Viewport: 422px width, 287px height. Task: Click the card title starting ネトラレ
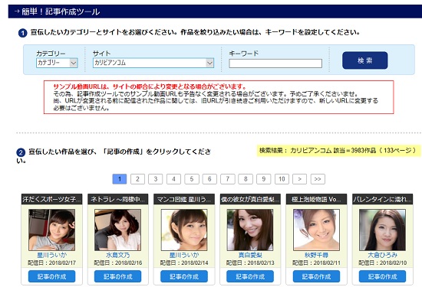pos(117,199)
